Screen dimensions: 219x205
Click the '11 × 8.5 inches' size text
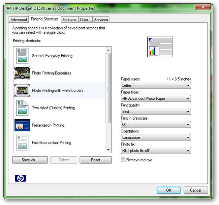179,79
